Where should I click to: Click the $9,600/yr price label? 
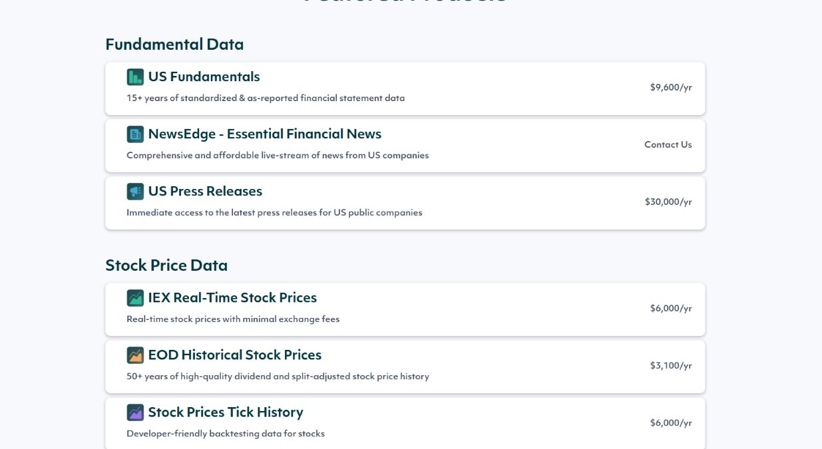(x=670, y=86)
